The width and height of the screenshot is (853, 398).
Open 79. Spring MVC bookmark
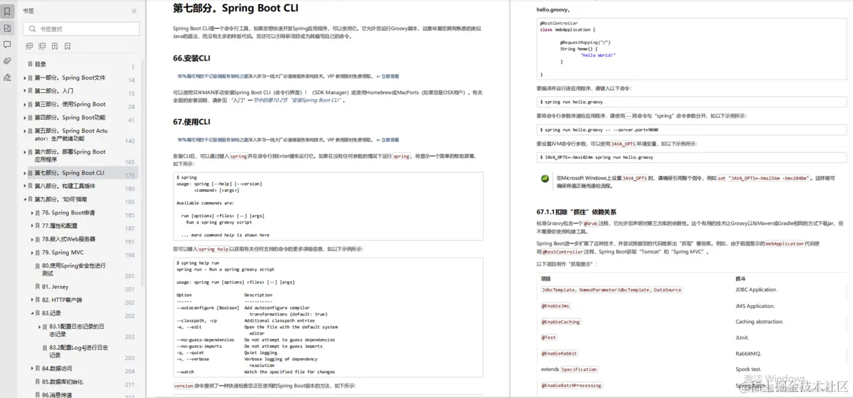tap(63, 252)
